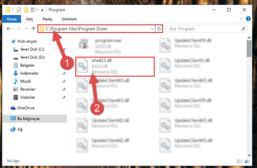257x168 pixels.
Task: Unpin İndirmeler from quick access
Action: (64, 73)
